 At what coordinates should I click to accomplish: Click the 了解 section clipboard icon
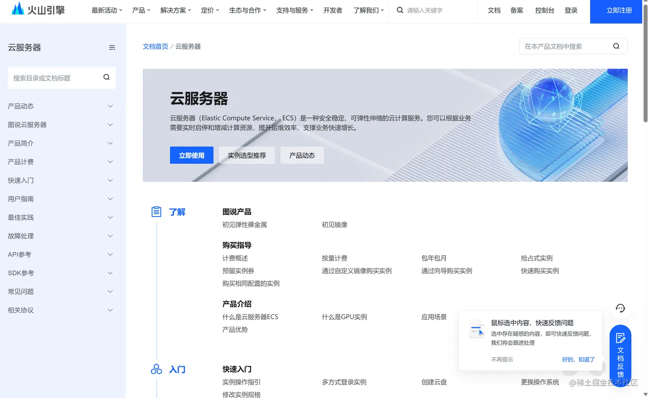click(x=156, y=211)
